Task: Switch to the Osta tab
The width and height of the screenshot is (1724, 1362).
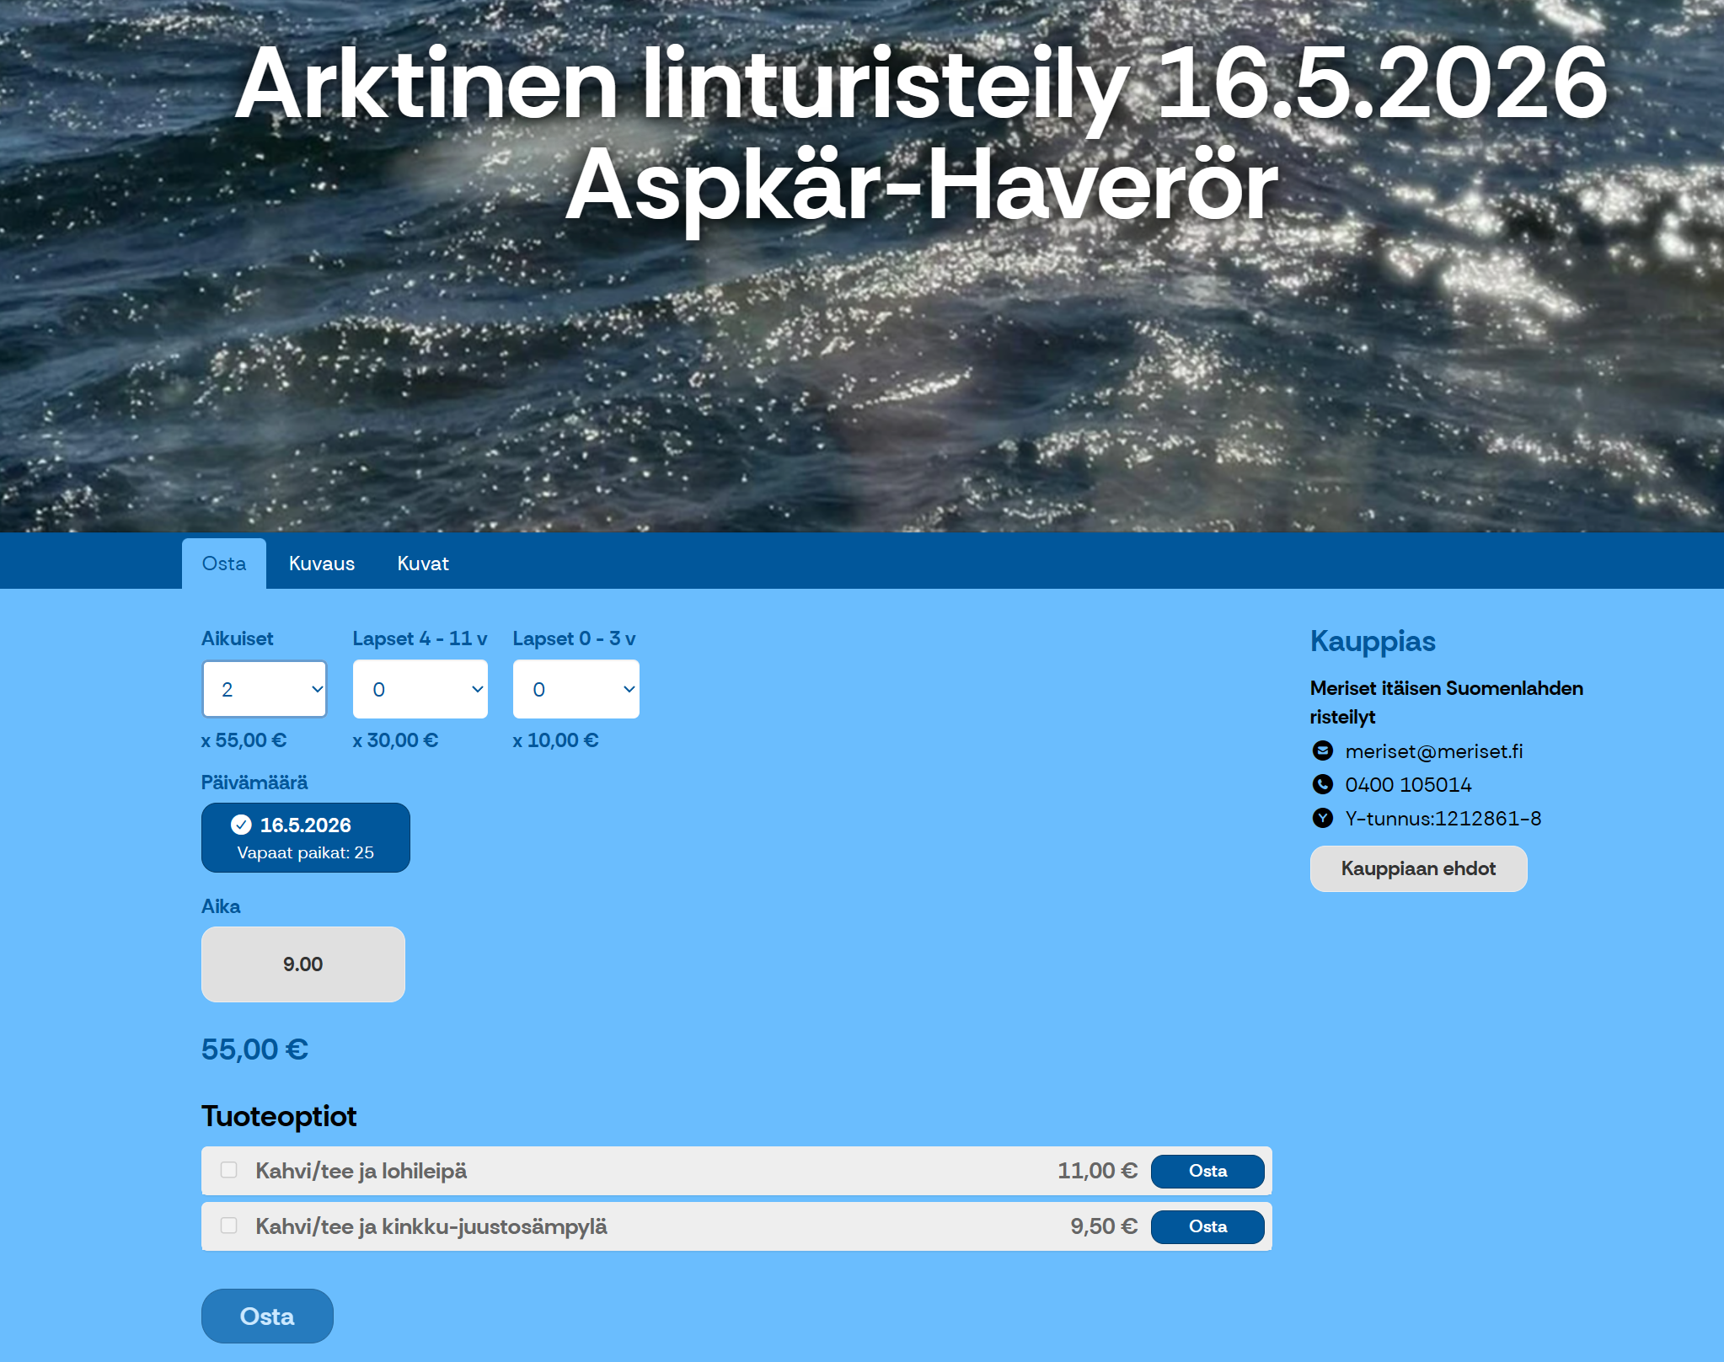Action: tap(224, 563)
